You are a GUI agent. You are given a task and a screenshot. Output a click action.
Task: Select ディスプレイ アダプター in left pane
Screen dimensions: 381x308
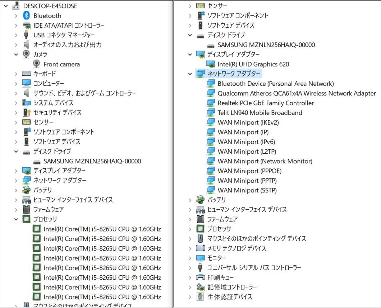[x=60, y=171]
